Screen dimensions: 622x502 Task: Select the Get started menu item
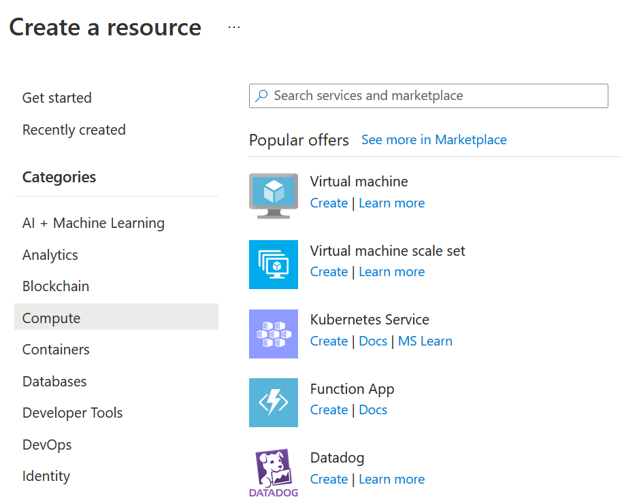coord(57,98)
